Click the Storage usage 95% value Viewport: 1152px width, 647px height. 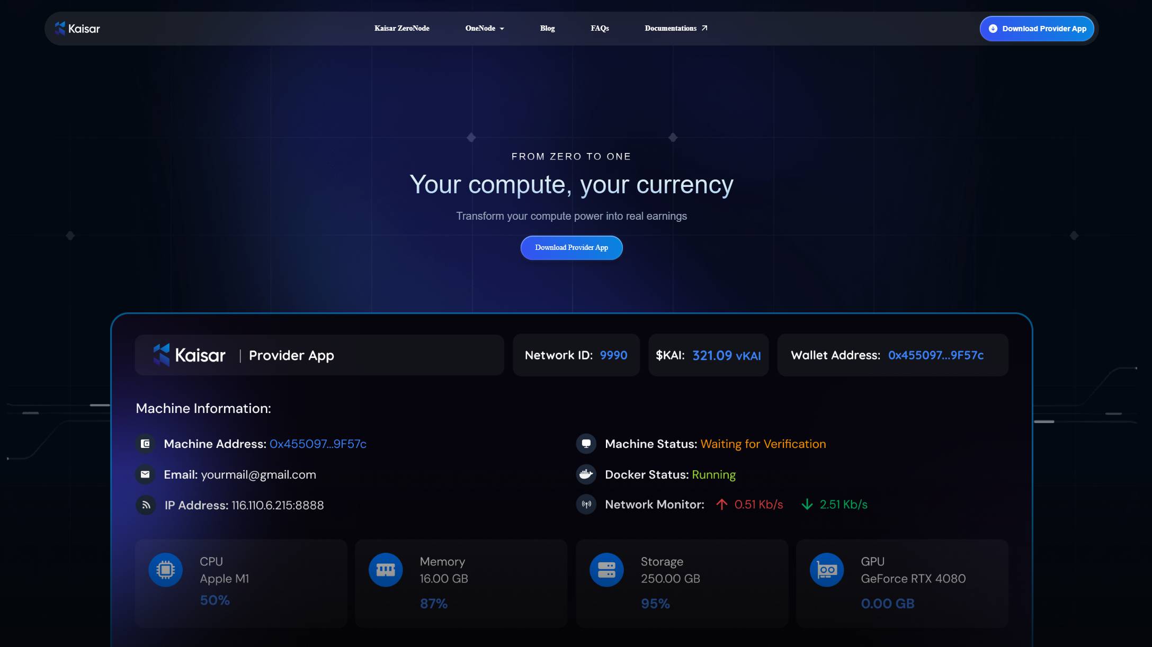655,604
